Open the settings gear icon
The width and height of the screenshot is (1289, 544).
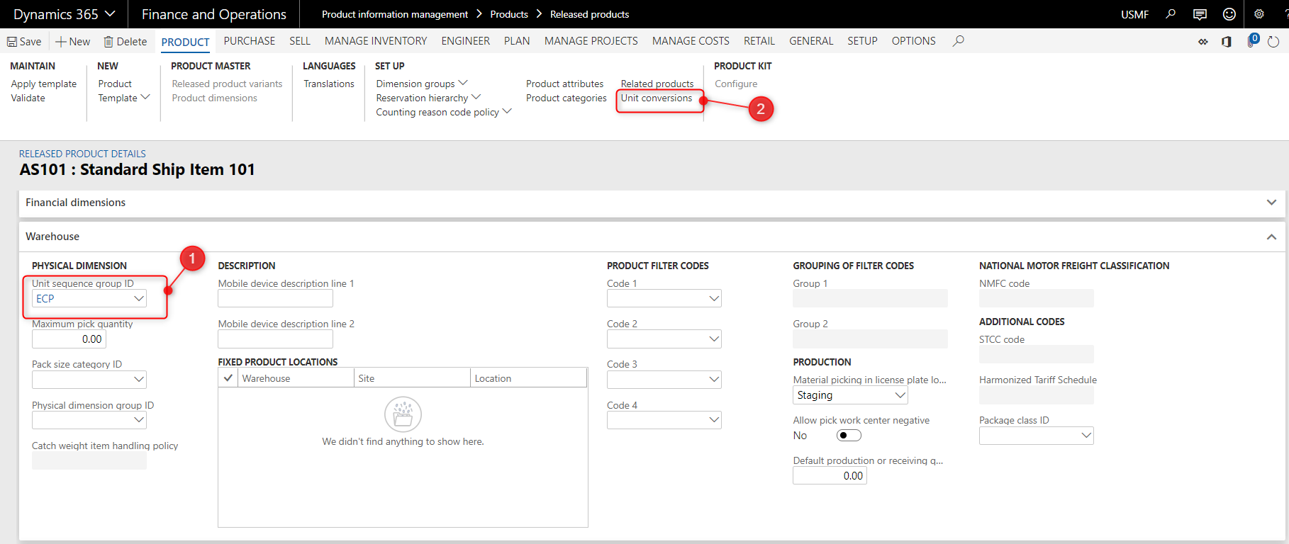tap(1259, 14)
